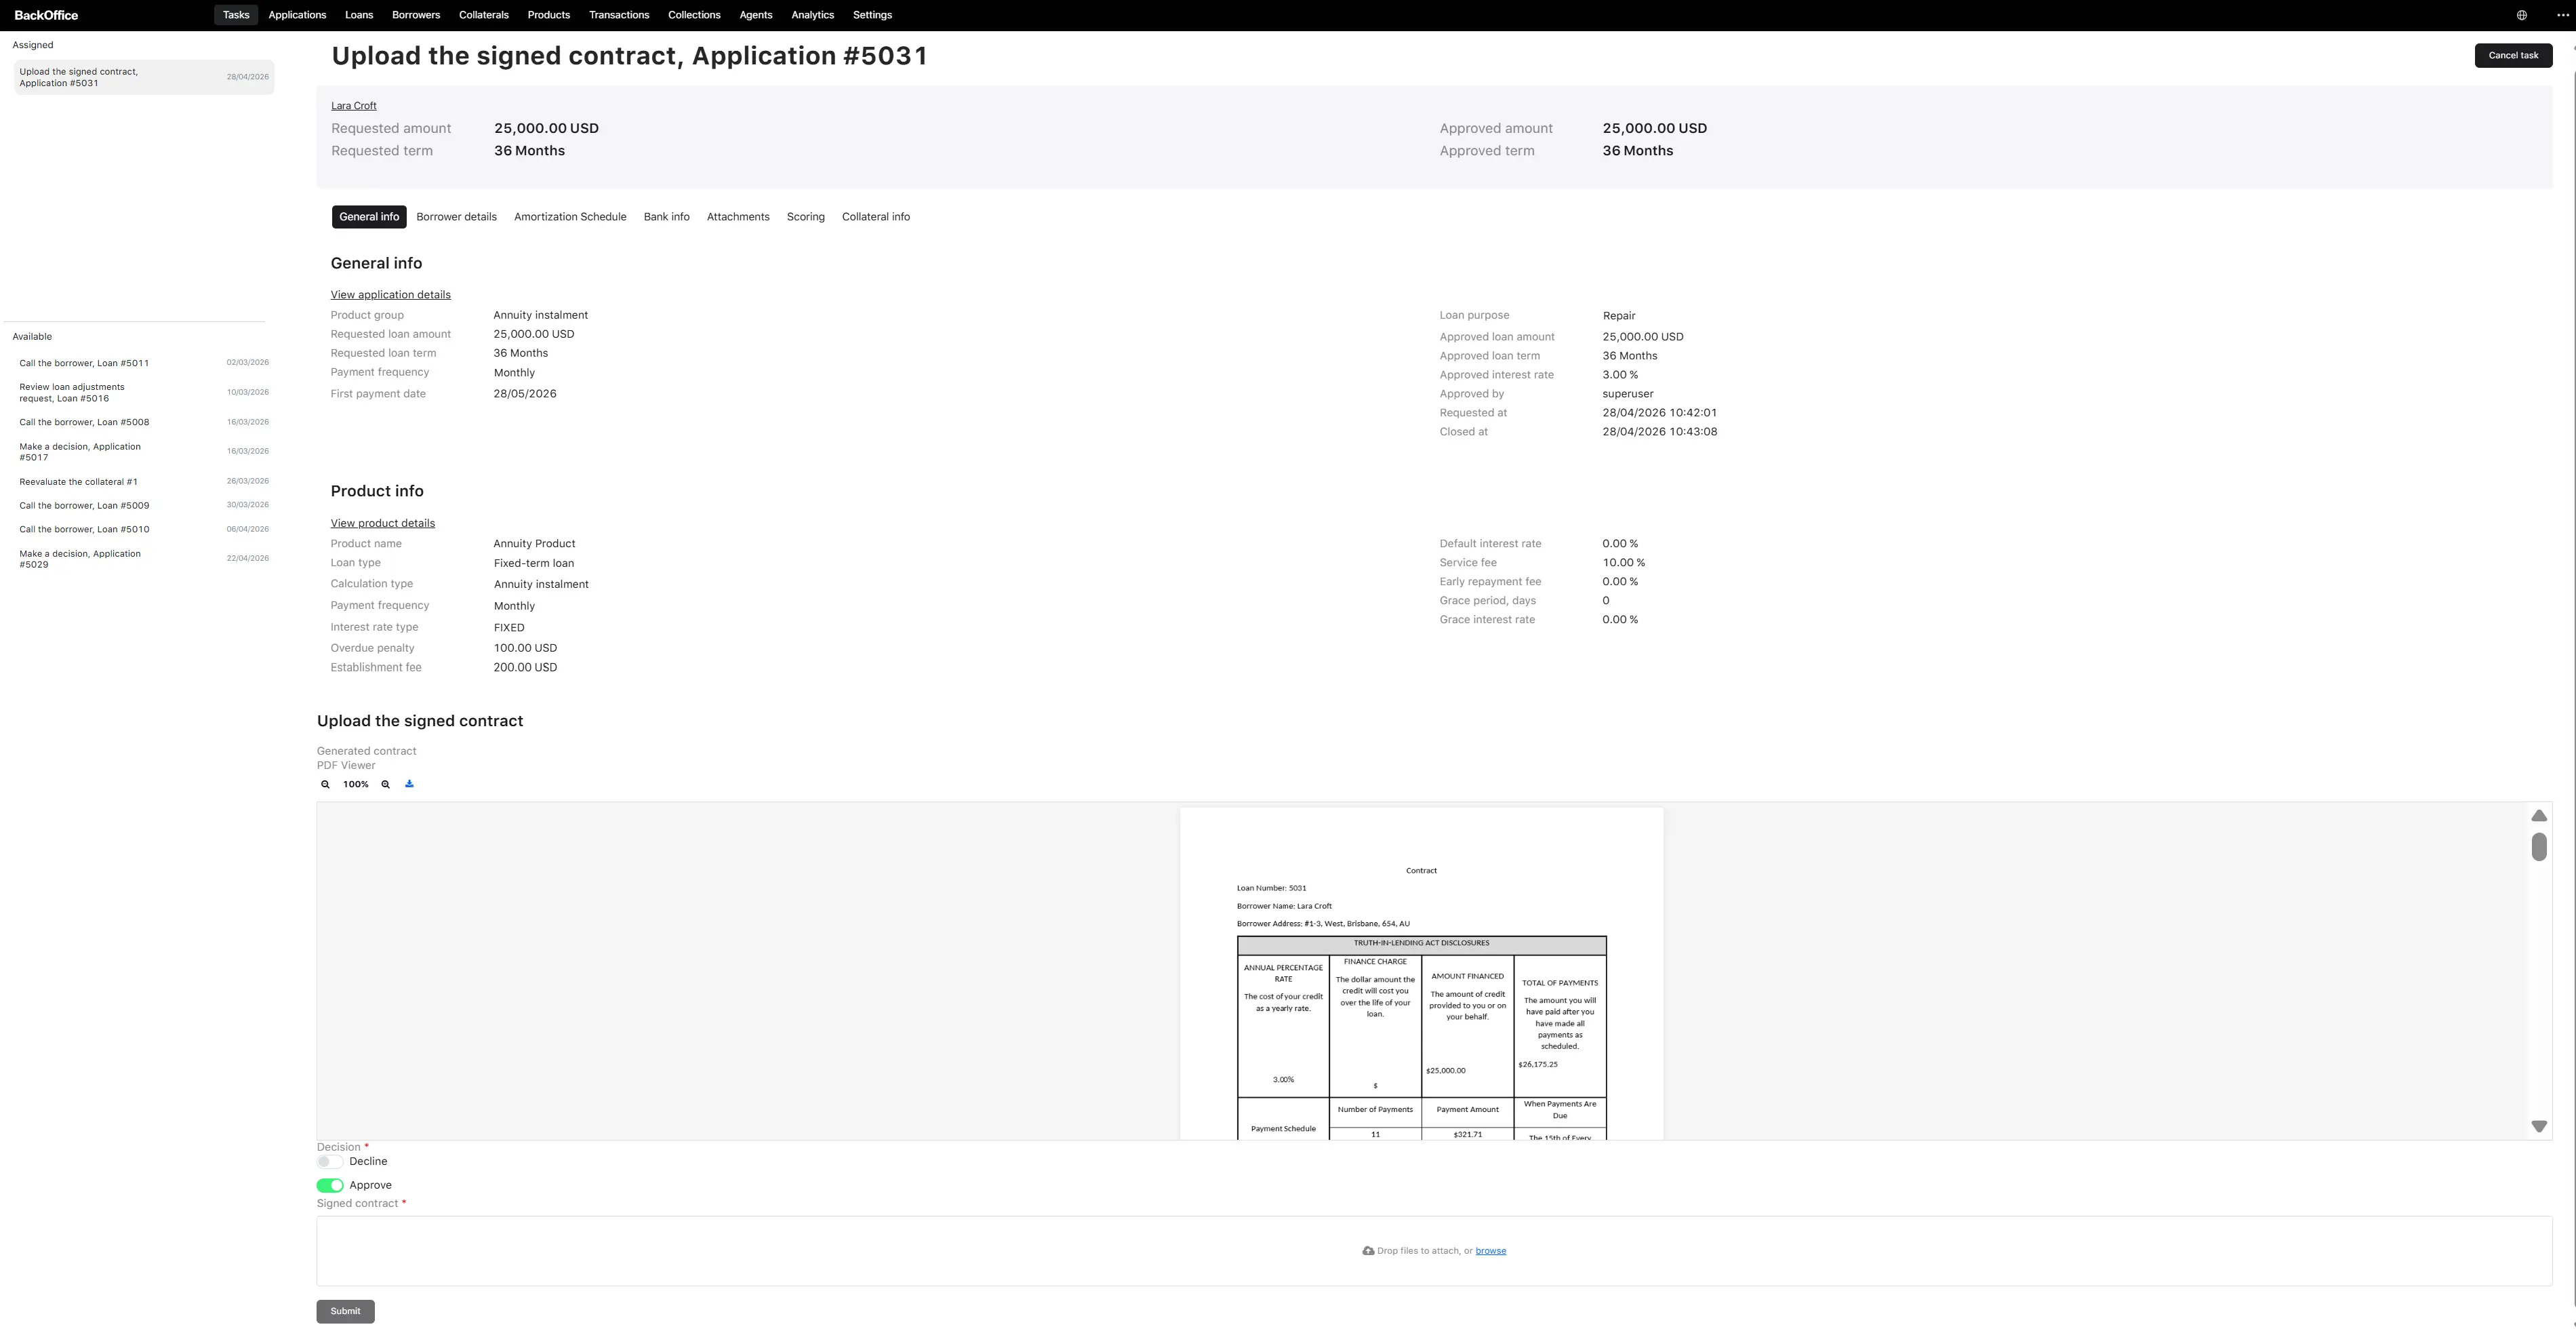Click the PDF viewer scroll-down arrow
Screen dimensions: 2576x1329
tap(2539, 1127)
